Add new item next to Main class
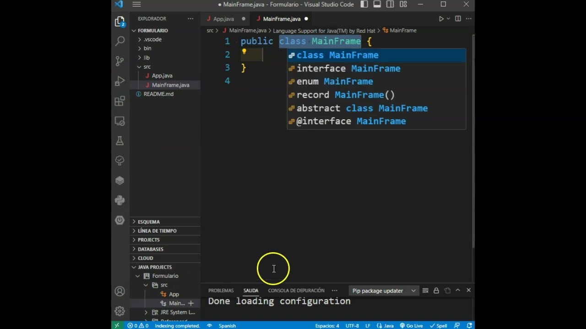Viewport: 586px width, 329px height. coord(191,303)
